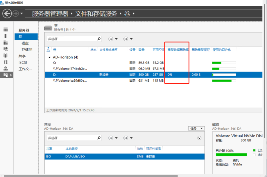Sort by 重复数据删除率 column header
This screenshot has height=177, width=267.
[178, 50]
